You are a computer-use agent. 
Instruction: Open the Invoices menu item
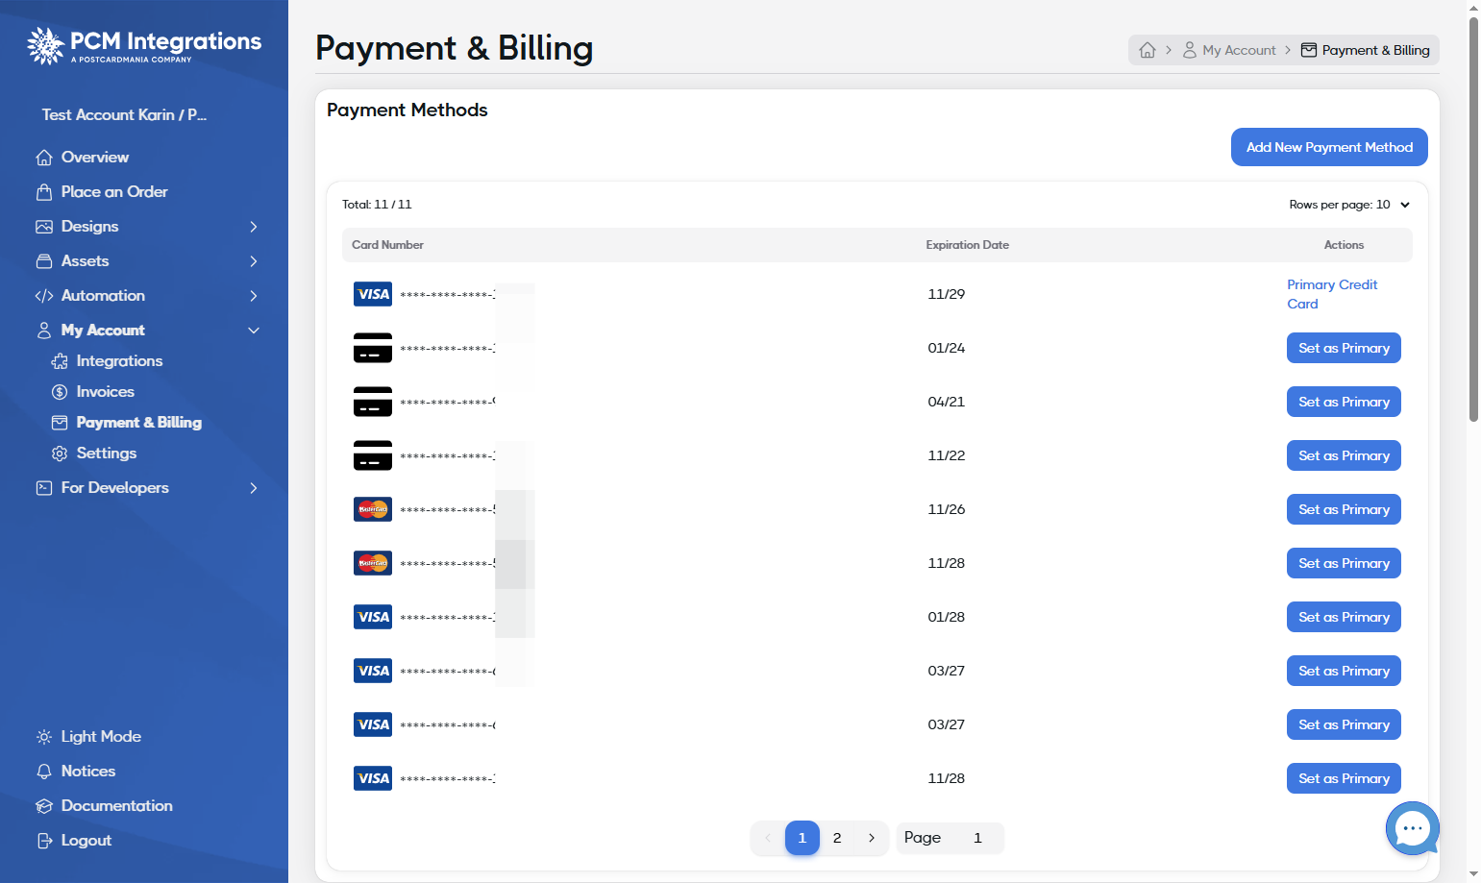[105, 392]
